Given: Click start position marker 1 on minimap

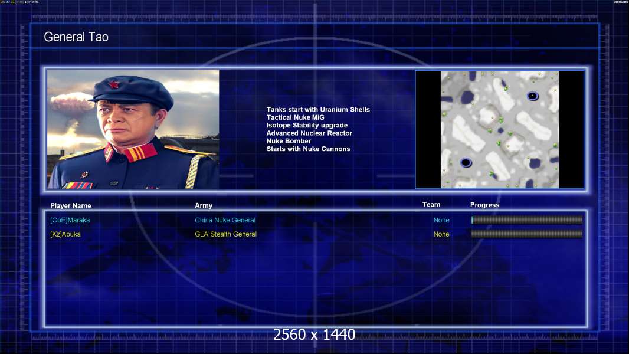Looking at the screenshot, I should (x=532, y=96).
